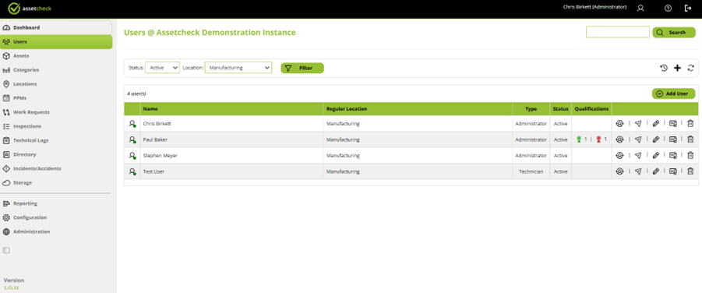Click the paper-plane send icon for Paul Baker
This screenshot has width=702, height=293.
[x=638, y=139]
